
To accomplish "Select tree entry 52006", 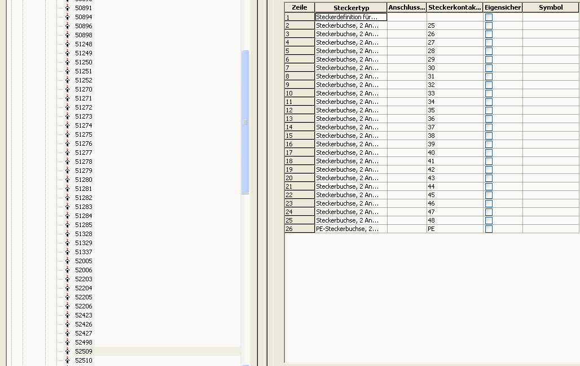I will click(x=84, y=270).
